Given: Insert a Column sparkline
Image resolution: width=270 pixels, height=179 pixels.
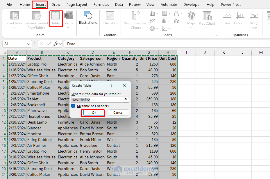Looking at the screenshot, I should tap(240, 18).
